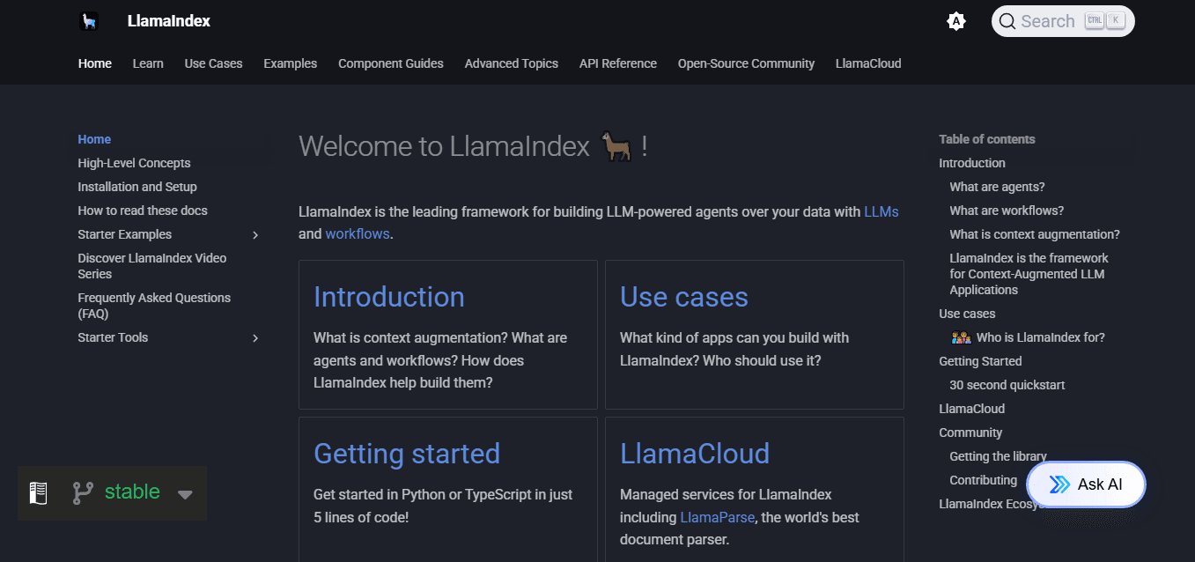1195x562 pixels.
Task: Open Frequently Asked Questions (FAQ)
Action: pyautogui.click(x=154, y=306)
